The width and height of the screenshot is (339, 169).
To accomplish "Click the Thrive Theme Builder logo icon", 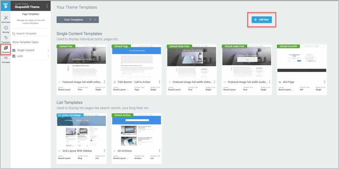I will (6, 6).
